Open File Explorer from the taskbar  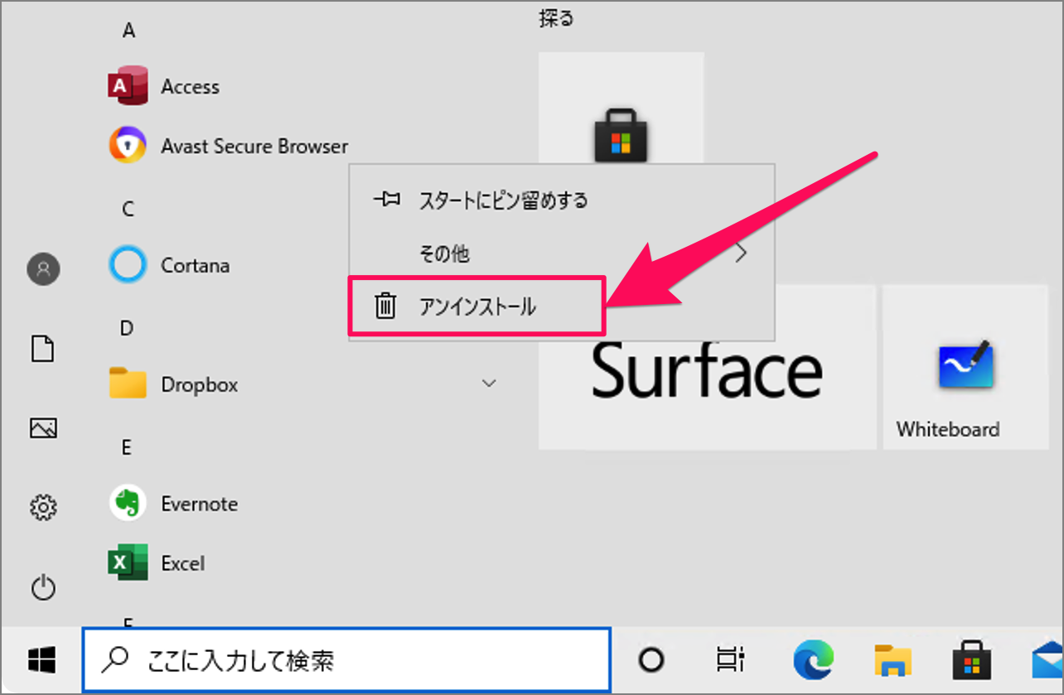[x=893, y=660]
